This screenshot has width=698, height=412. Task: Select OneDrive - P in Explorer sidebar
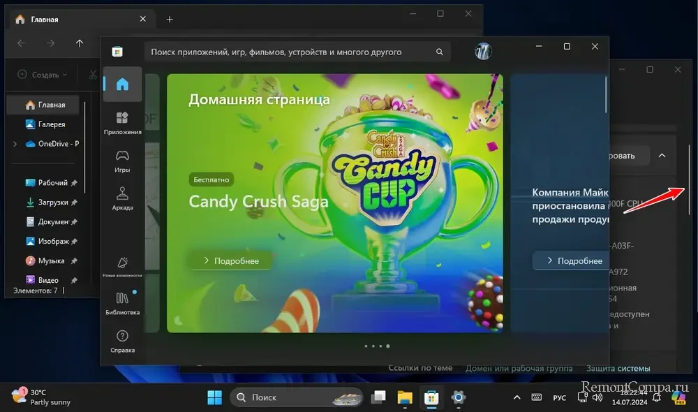click(x=52, y=144)
